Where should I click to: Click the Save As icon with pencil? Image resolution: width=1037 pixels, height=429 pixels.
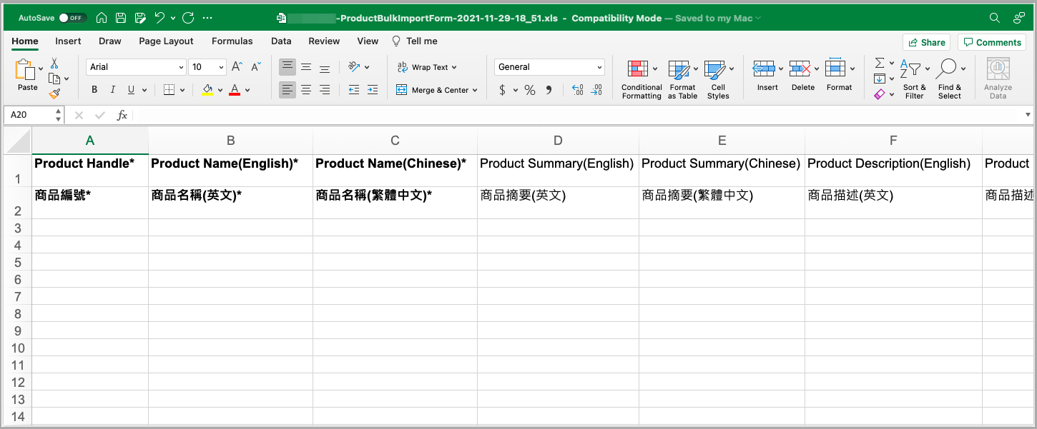pos(140,18)
